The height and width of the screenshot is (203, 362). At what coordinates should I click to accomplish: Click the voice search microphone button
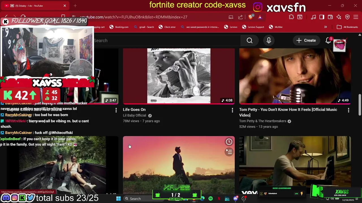(x=269, y=41)
